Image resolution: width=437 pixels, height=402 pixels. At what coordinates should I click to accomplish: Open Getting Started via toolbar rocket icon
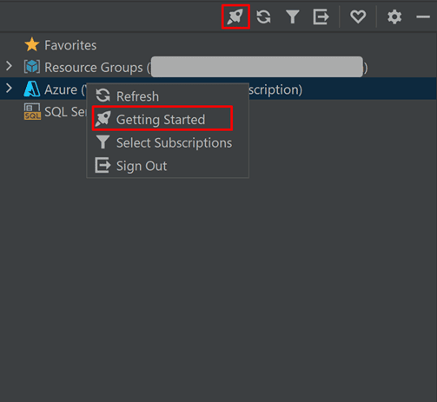point(235,16)
